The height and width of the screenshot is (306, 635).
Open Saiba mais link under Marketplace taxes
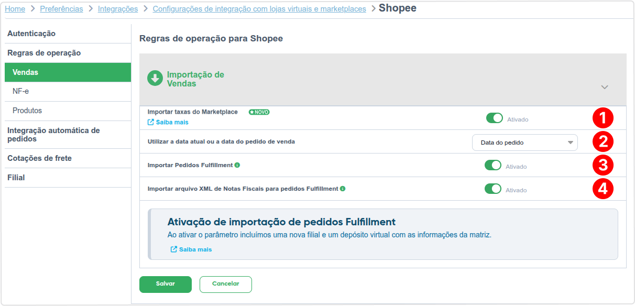168,122
